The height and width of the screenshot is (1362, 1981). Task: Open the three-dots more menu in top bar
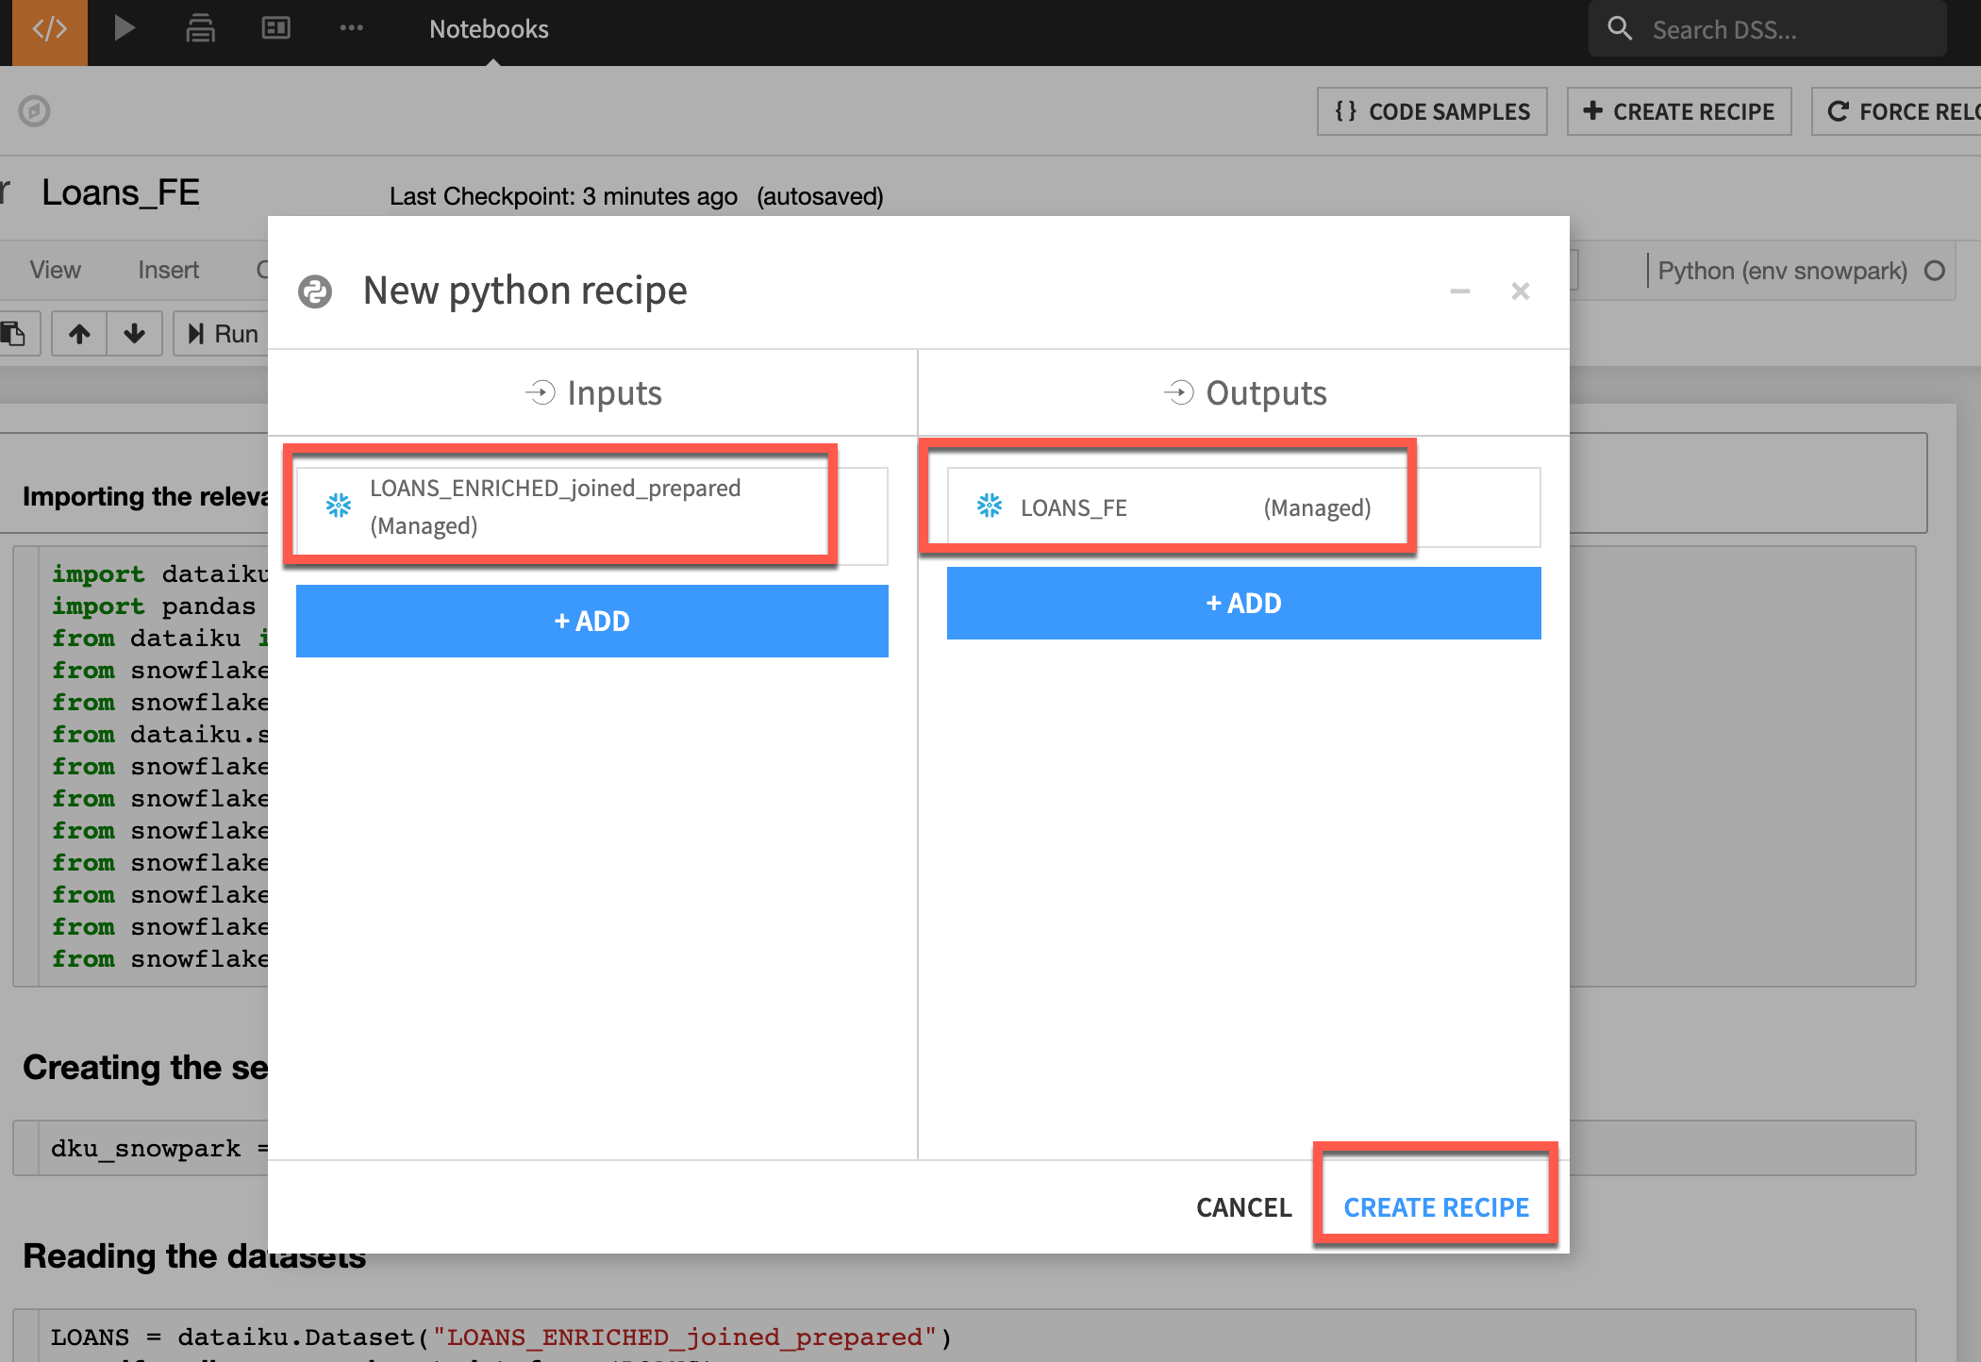(x=351, y=28)
